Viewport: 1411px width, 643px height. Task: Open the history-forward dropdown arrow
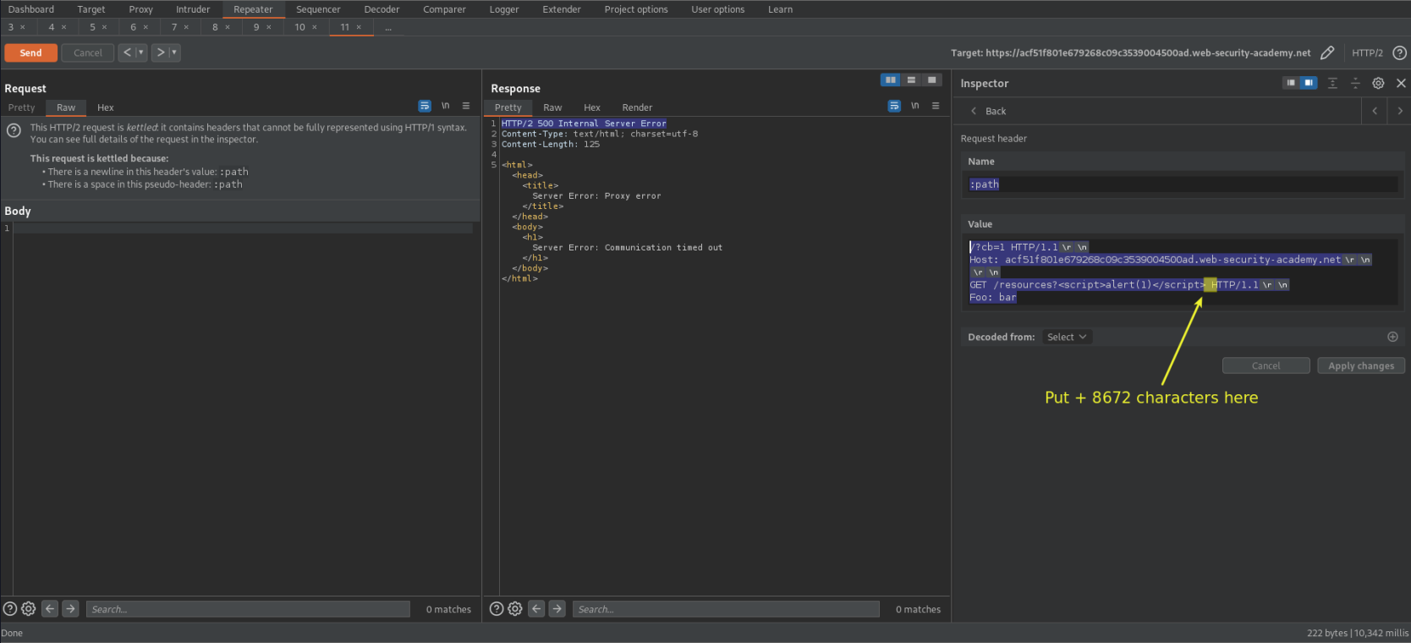174,52
